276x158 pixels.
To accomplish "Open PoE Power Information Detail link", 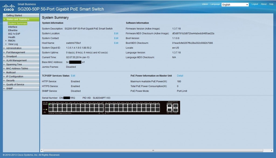I will (x=180, y=76).
